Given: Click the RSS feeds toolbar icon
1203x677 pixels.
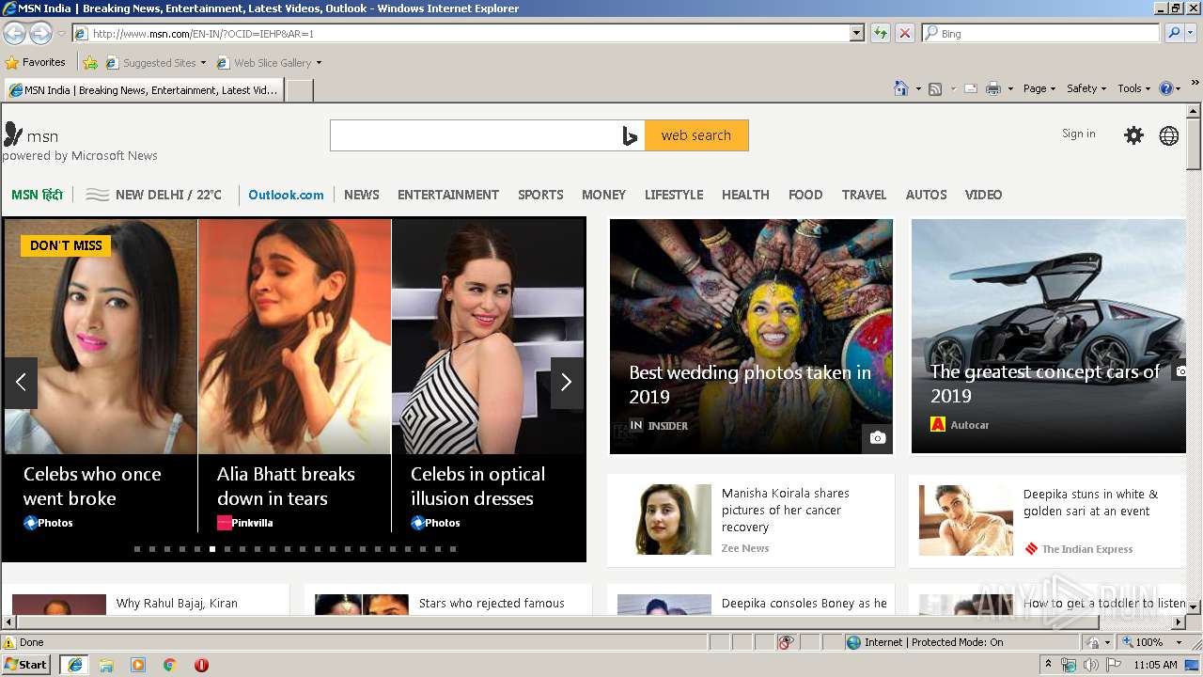Looking at the screenshot, I should coord(935,88).
